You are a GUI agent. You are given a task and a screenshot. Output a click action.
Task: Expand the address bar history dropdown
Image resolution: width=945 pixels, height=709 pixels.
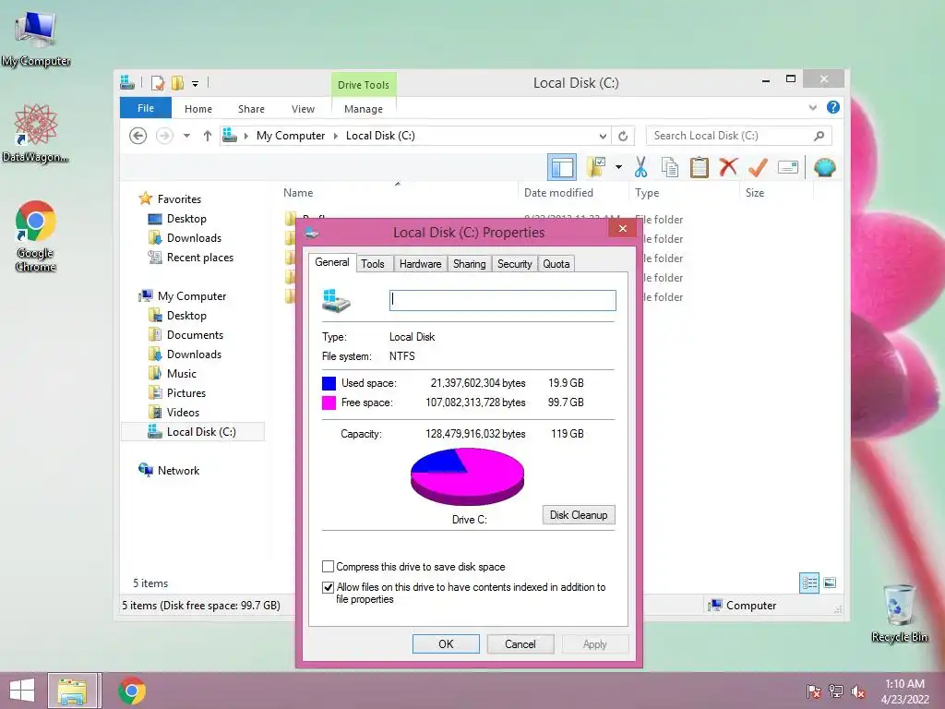pos(603,137)
